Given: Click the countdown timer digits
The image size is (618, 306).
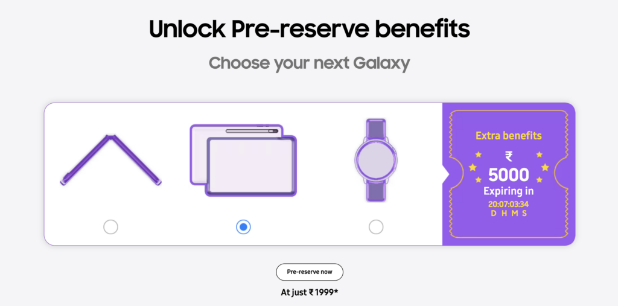Looking at the screenshot, I should pos(508,204).
